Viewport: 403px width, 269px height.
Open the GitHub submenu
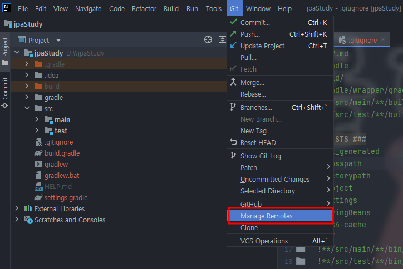pos(280,203)
